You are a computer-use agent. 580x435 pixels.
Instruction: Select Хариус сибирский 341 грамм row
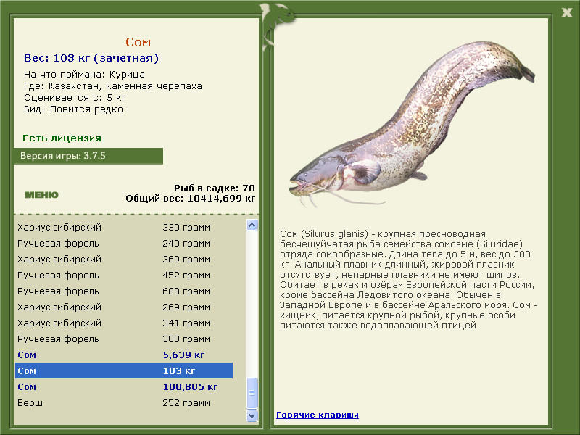pyautogui.click(x=124, y=323)
